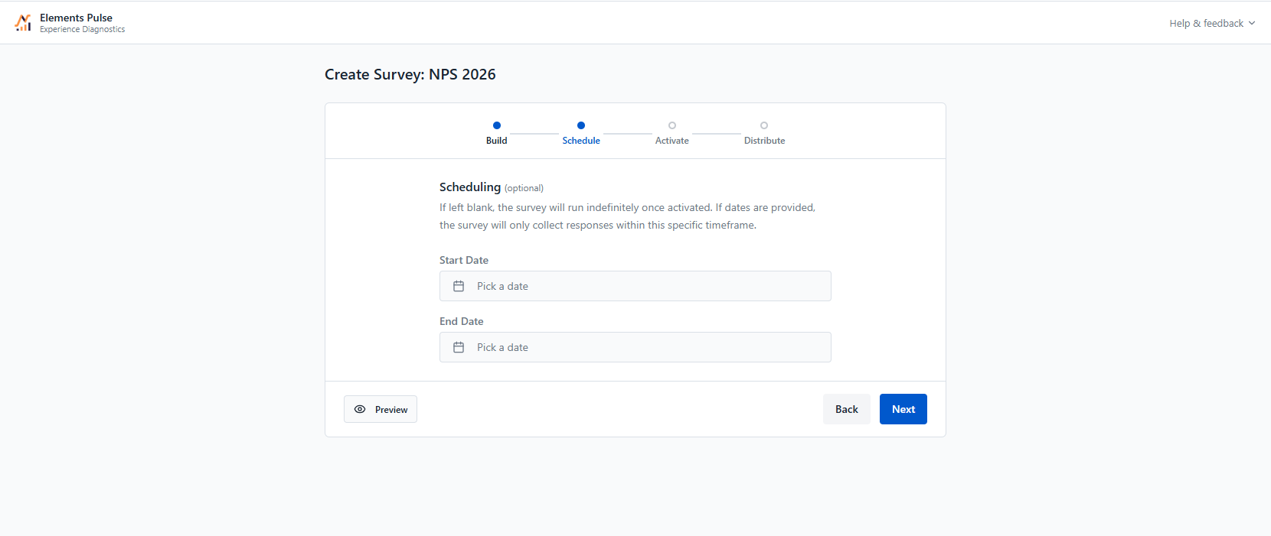Image resolution: width=1271 pixels, height=536 pixels.
Task: Click the Create Survey: NPS 2026 heading
Action: 410,74
